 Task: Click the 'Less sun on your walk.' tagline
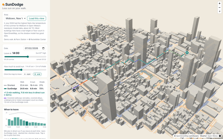(x=14, y=8)
